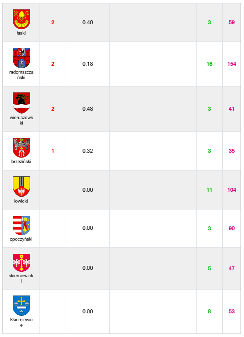Select the wieruszowski lion crest icon
Image resolution: width=244 pixels, height=337 pixels.
(x=21, y=103)
